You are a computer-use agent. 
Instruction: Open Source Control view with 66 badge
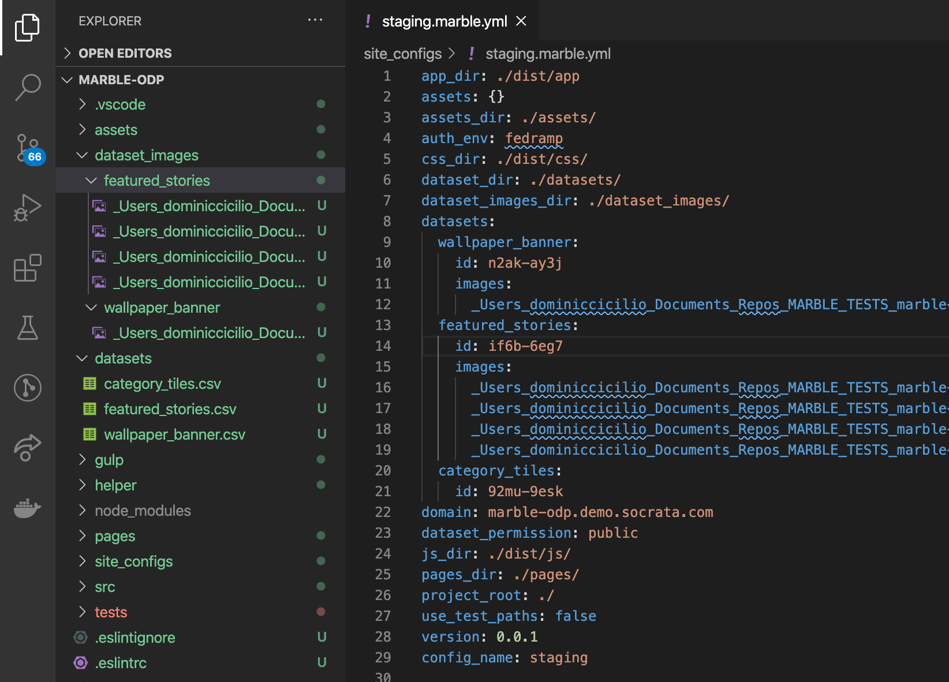coord(29,149)
